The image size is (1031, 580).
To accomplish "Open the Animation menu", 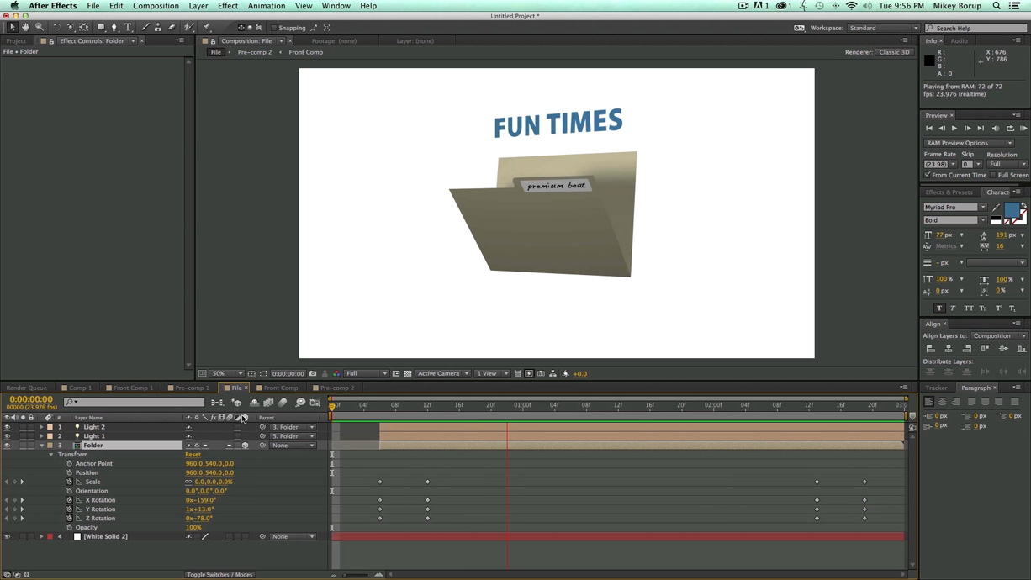I will coord(267,6).
